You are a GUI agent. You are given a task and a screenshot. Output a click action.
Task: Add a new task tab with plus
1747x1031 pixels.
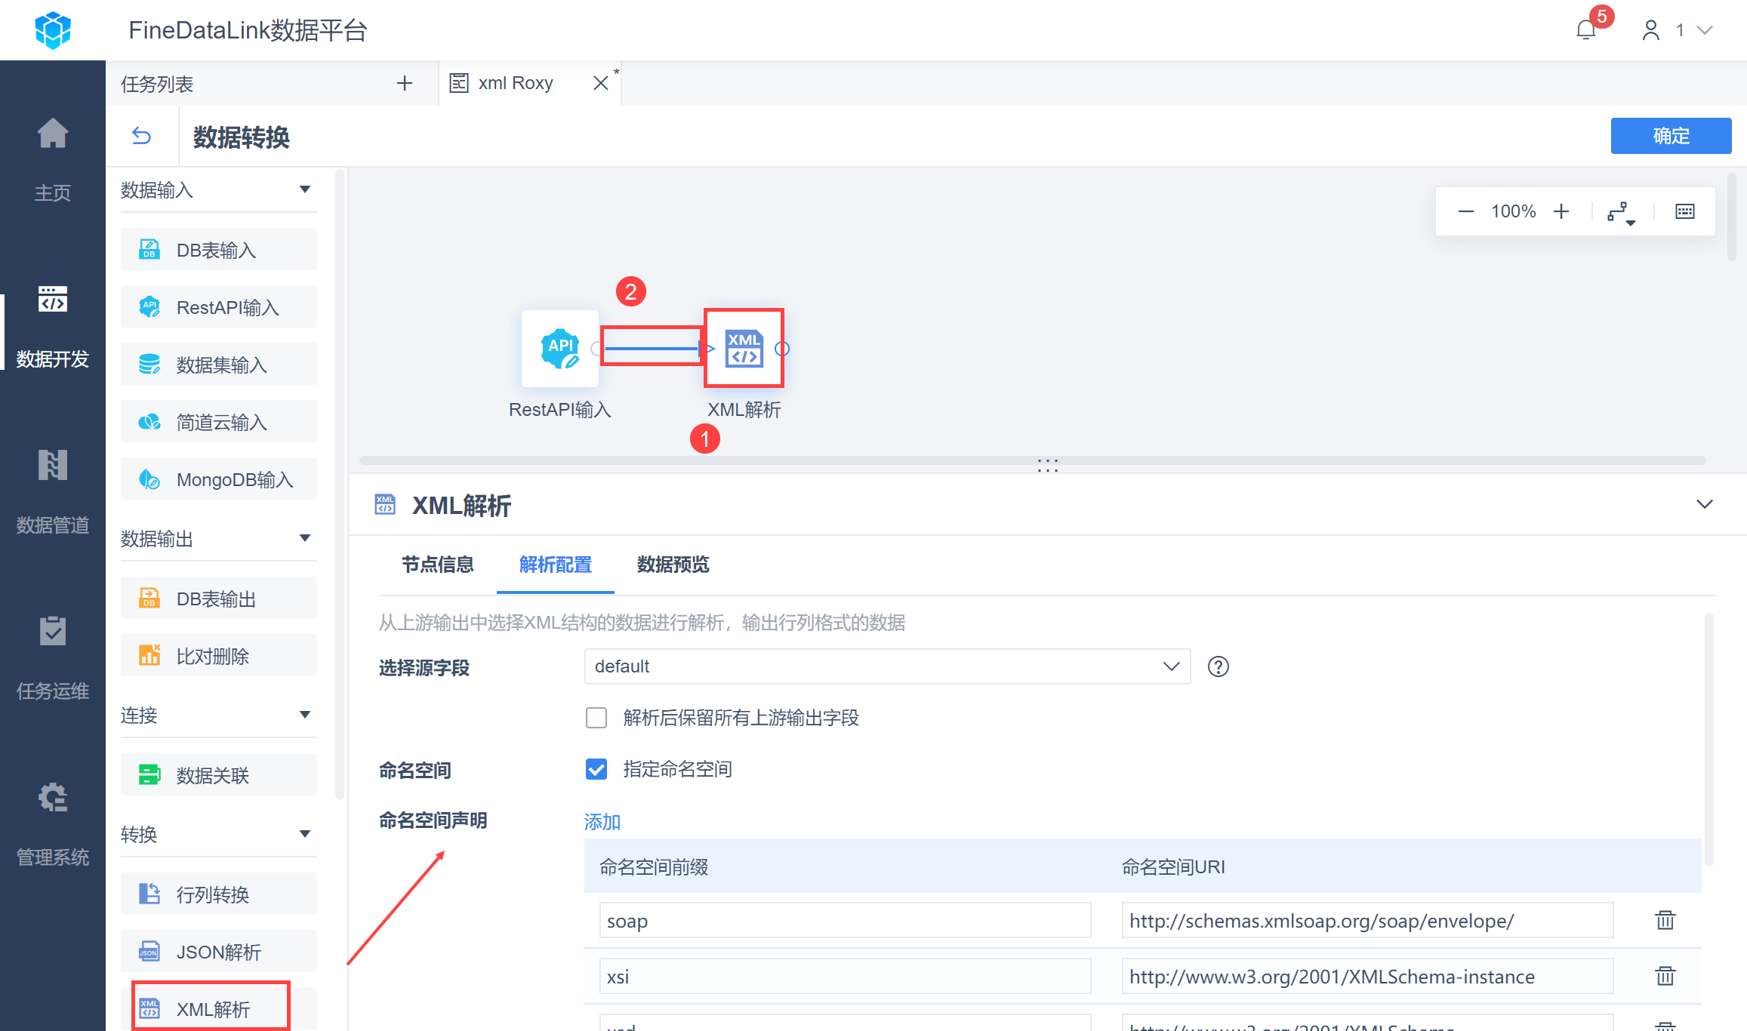click(405, 83)
